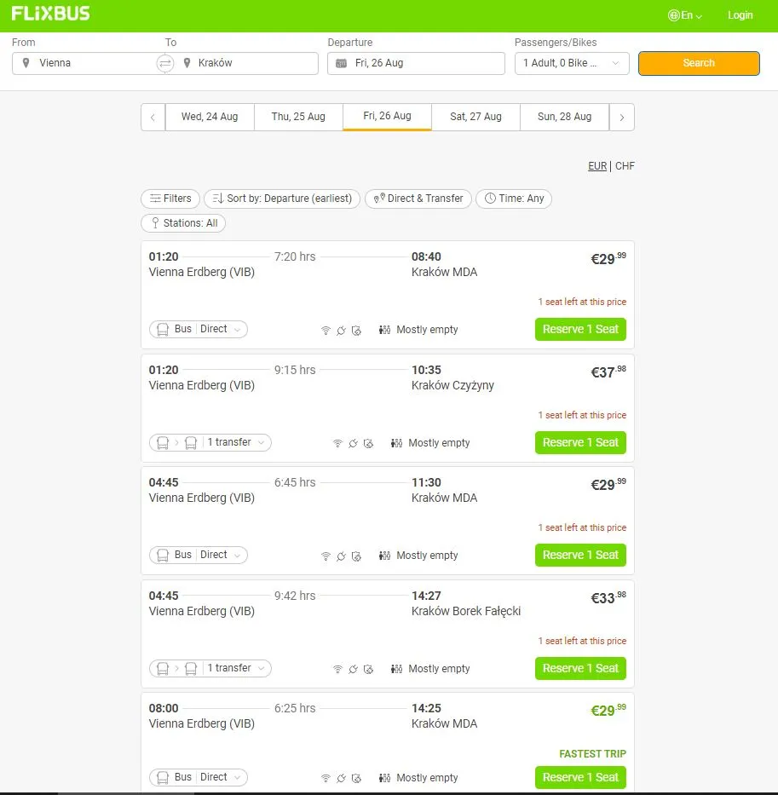
Task: Select Sat, 27 Aug date tab
Action: 475,117
